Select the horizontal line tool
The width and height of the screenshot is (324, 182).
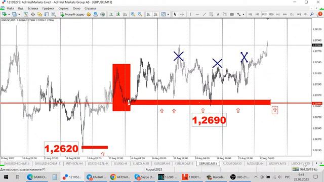click(197, 14)
